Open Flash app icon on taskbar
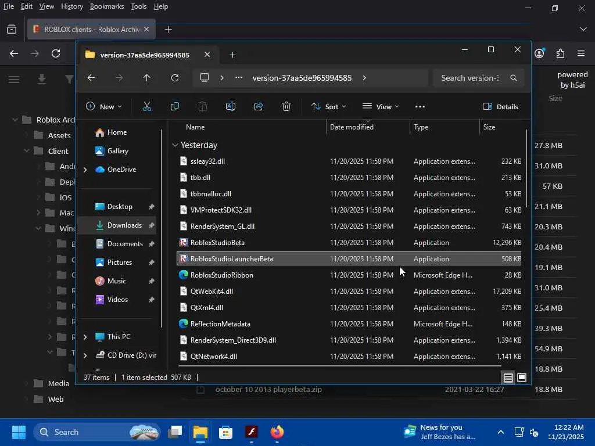The height and width of the screenshot is (446, 595). pyautogui.click(x=251, y=432)
